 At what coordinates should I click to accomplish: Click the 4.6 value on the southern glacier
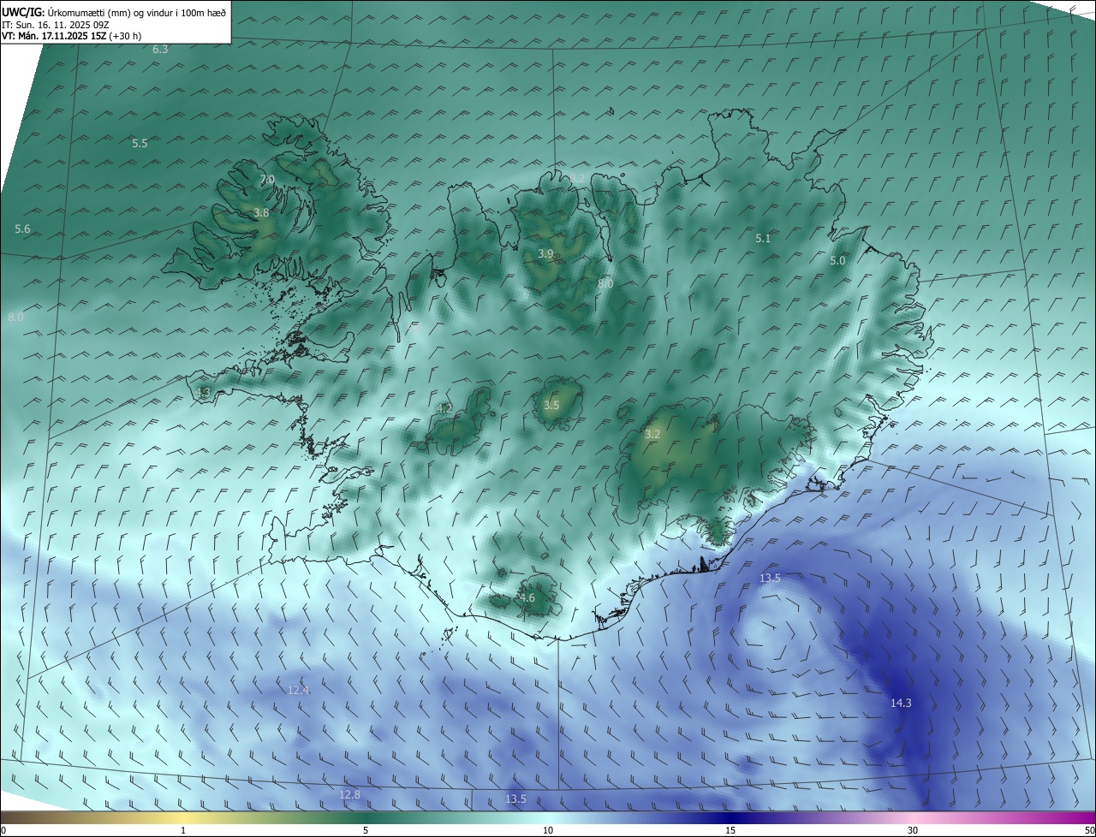527,598
